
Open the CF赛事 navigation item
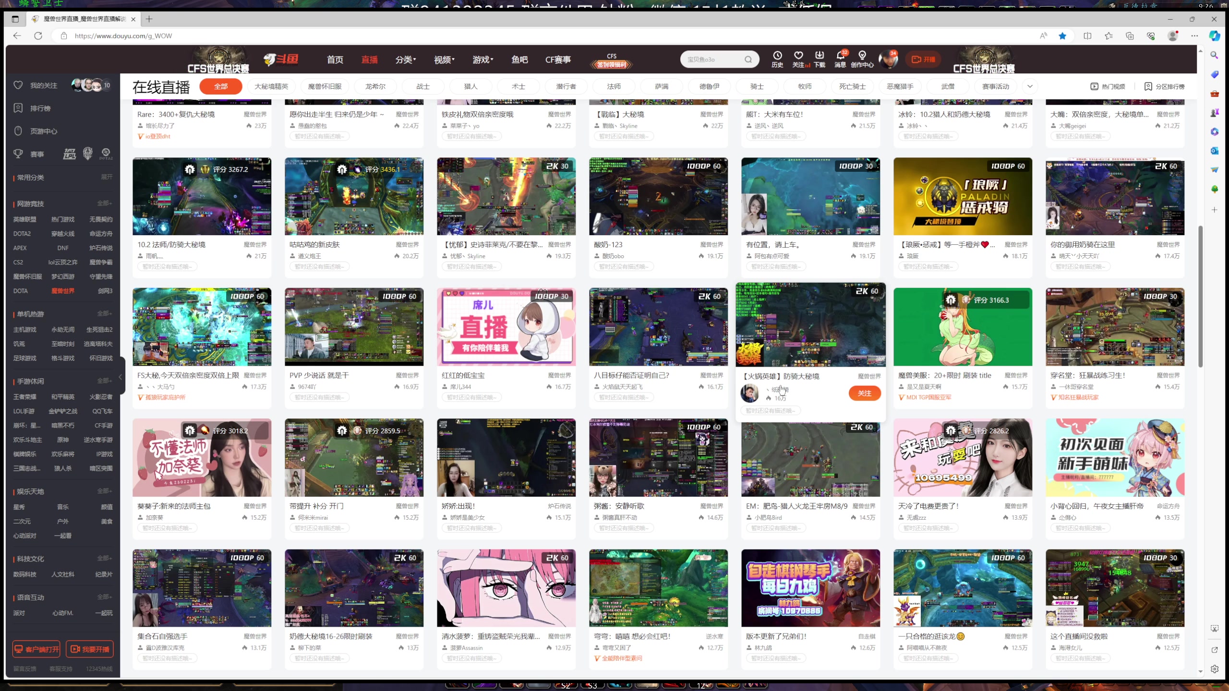click(x=558, y=60)
